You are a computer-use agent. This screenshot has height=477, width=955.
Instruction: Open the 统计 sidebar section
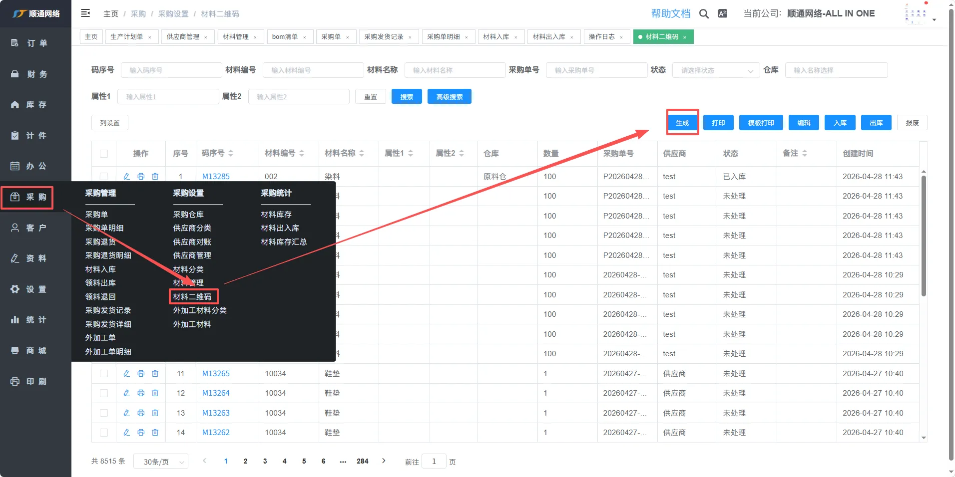pos(35,320)
